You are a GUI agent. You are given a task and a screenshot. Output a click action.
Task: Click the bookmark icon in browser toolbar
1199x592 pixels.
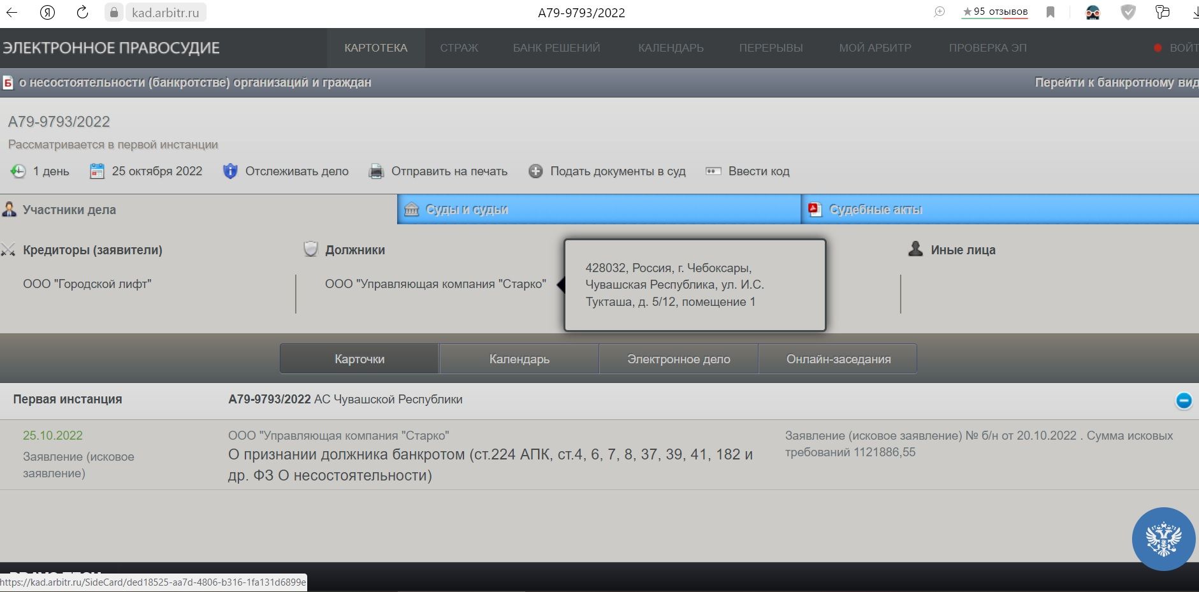[x=1050, y=12]
